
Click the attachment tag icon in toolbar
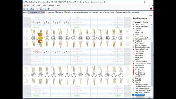tap(49, 9)
